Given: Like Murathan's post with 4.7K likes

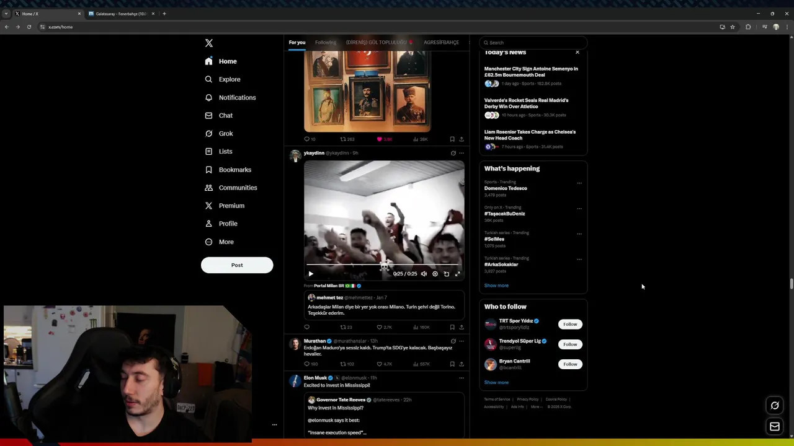Looking at the screenshot, I should click(385, 364).
